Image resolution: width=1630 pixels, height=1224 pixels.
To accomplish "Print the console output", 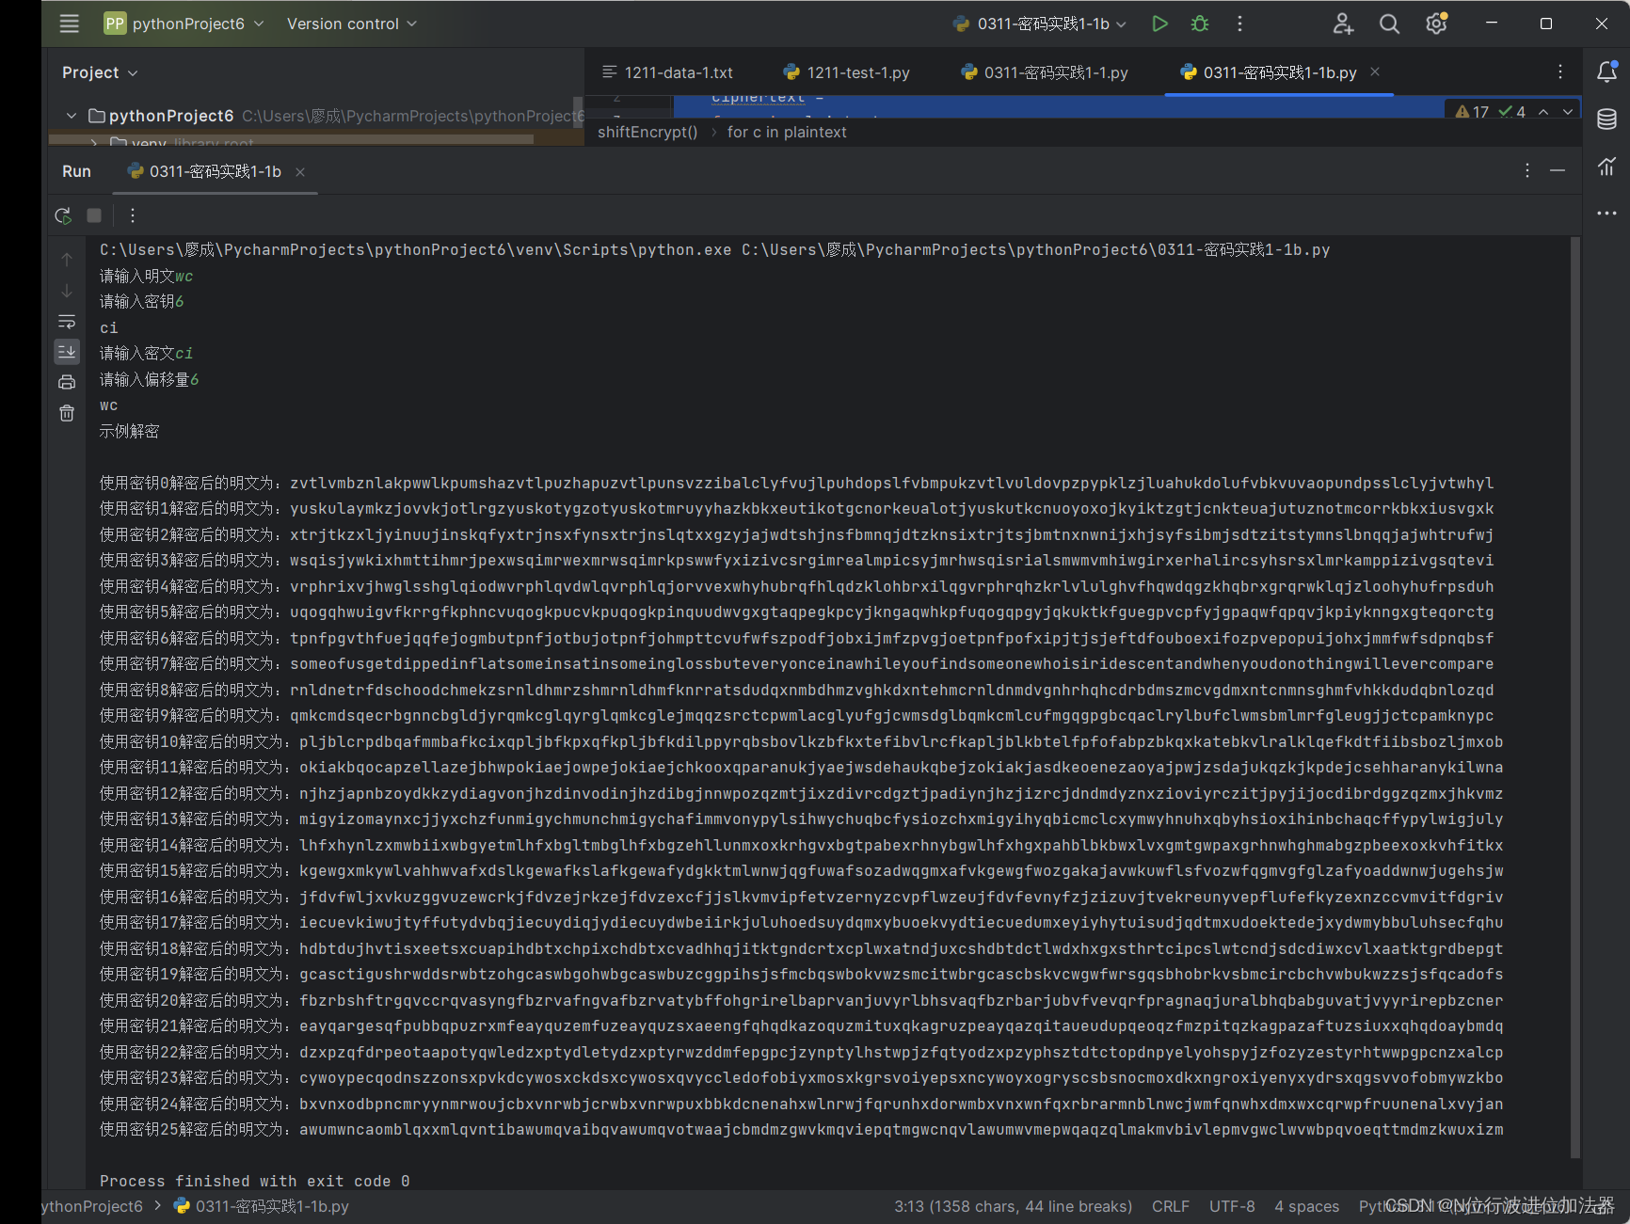I will [x=67, y=382].
